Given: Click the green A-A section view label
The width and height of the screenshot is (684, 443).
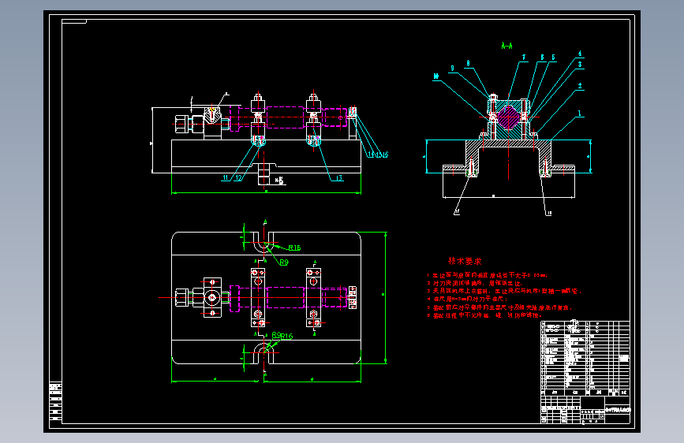Looking at the screenshot, I should click(x=506, y=46).
